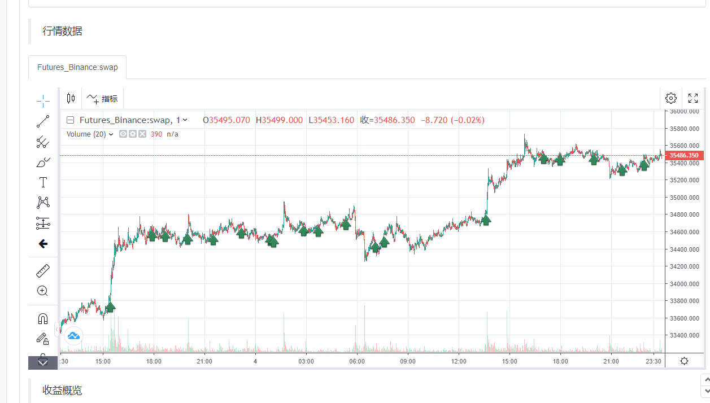
Task: Click the 35453.160 low price value
Action: pos(334,120)
